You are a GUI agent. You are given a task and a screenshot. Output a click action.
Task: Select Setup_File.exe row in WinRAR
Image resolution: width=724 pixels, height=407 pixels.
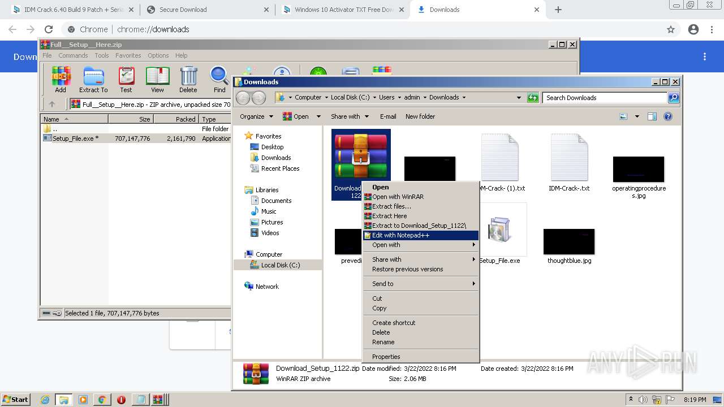tap(136, 138)
